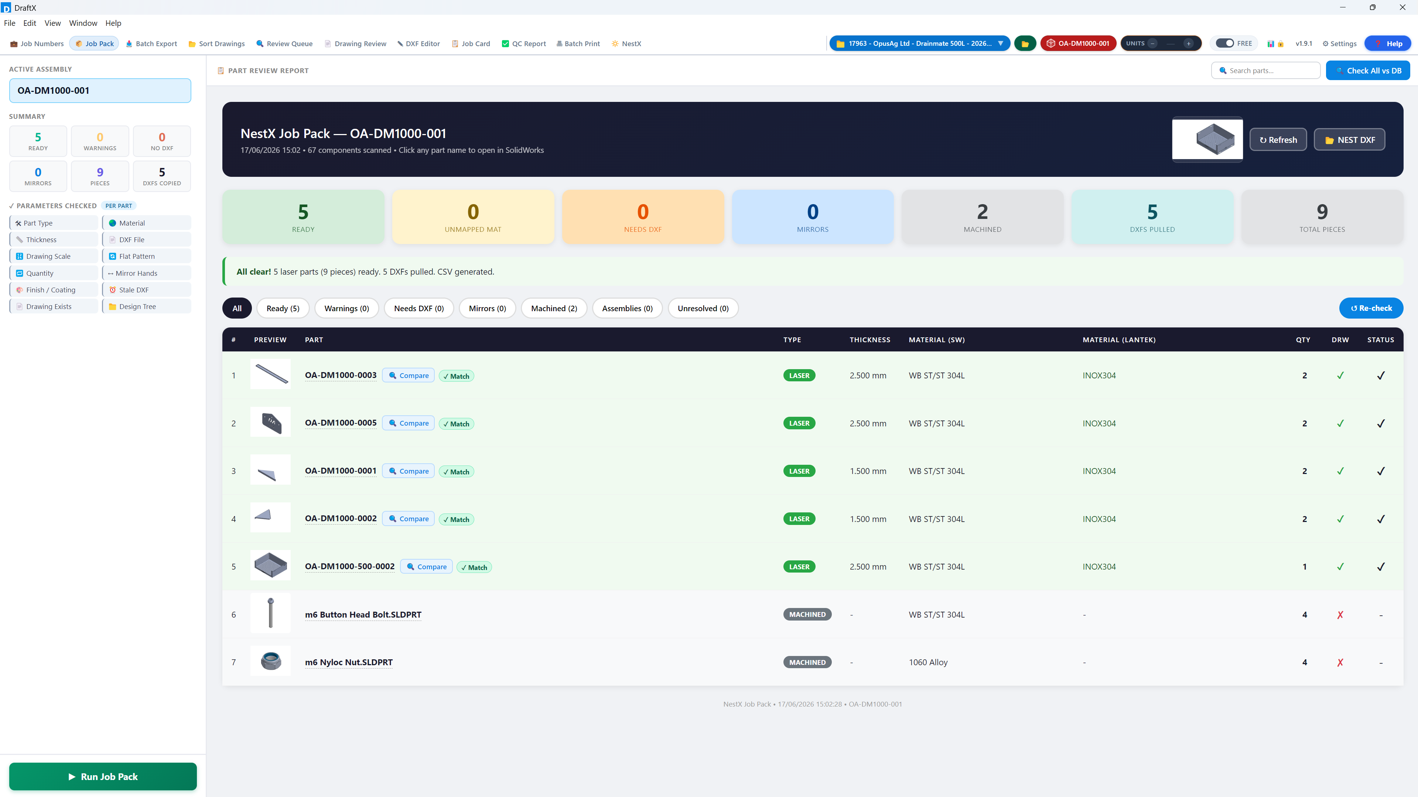
Task: Click the blue Help button
Action: click(x=1388, y=44)
